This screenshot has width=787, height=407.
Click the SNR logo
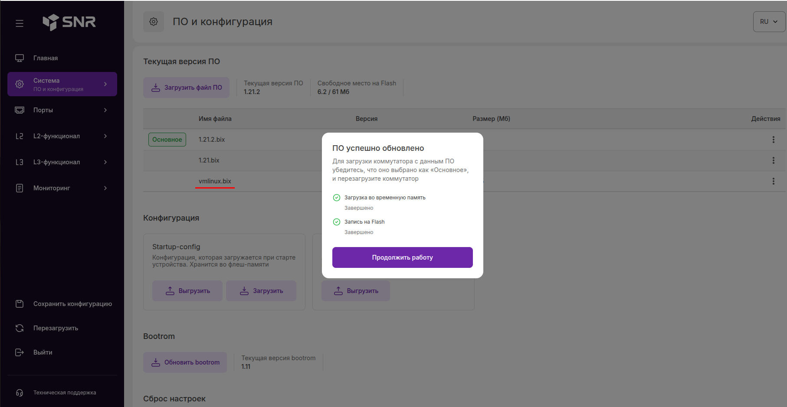[x=69, y=22]
